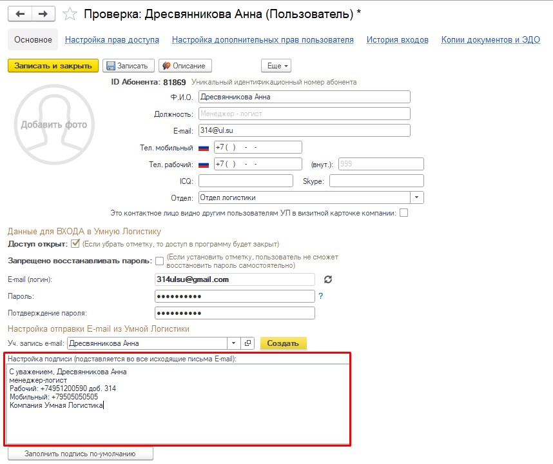Open Копии документов и ЭДО
Image resolution: width=553 pixels, height=464 pixels.
click(x=490, y=40)
